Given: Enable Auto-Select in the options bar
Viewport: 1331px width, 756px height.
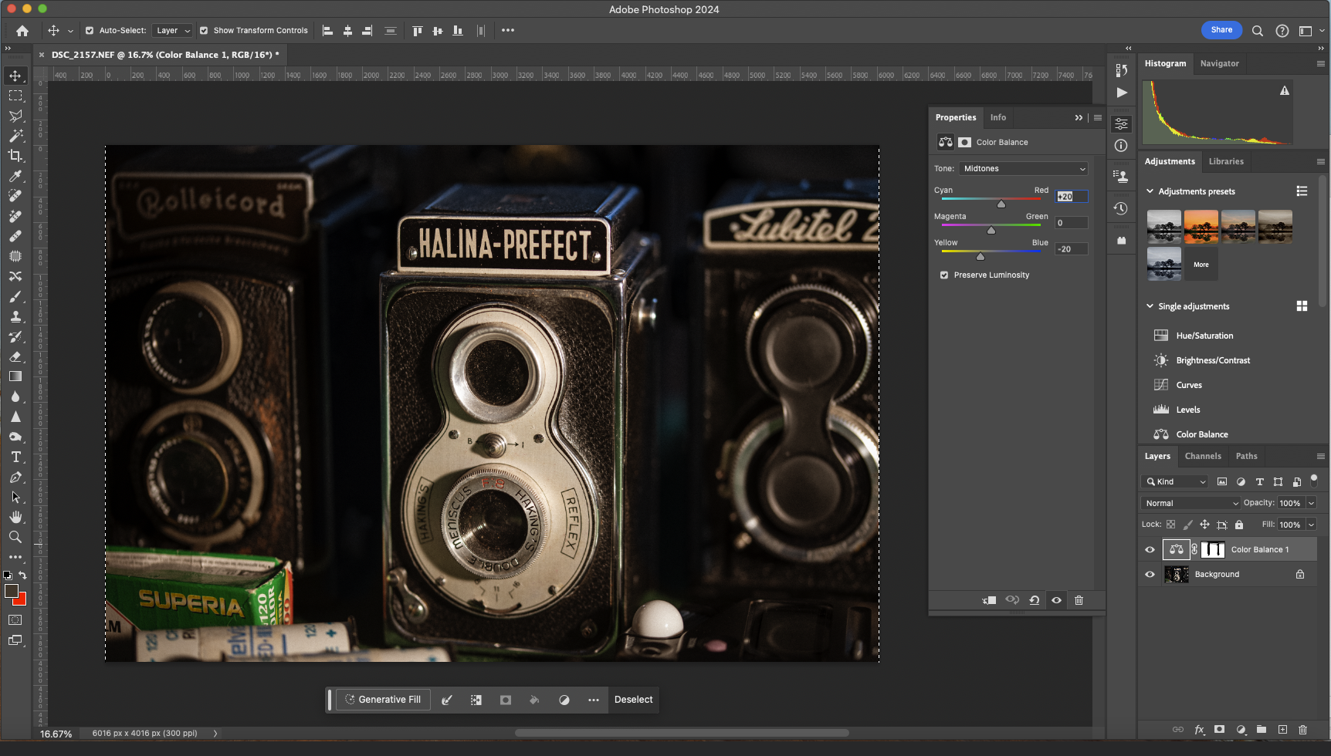Looking at the screenshot, I should tap(90, 30).
